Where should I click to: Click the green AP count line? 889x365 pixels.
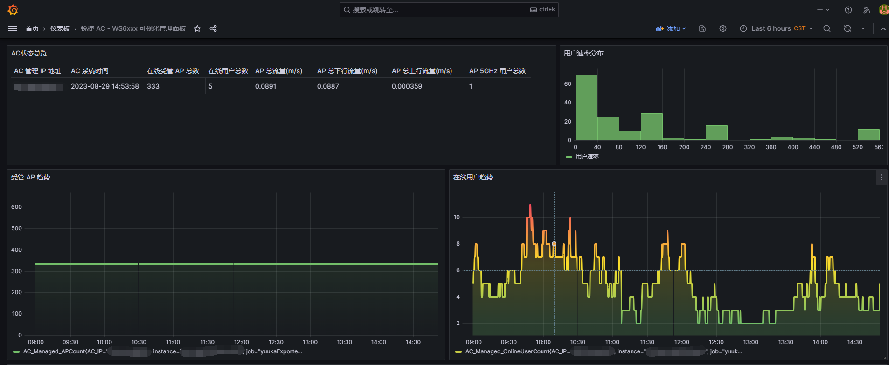click(x=236, y=264)
